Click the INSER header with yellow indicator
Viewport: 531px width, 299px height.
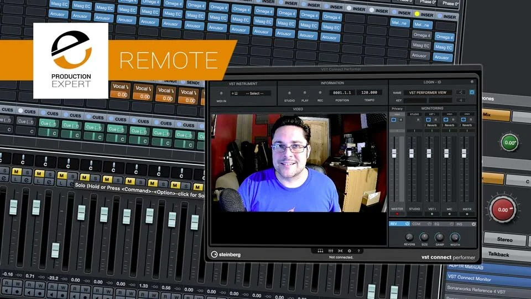[x=424, y=14]
